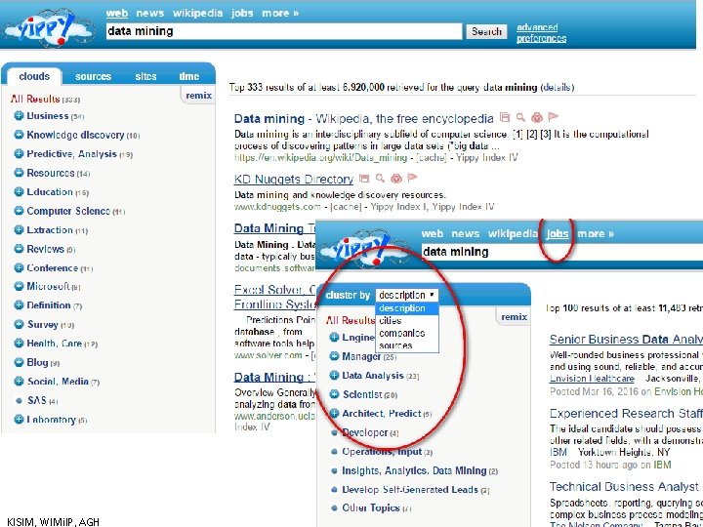The width and height of the screenshot is (703, 527).
Task: Click the Yippy logo in the jobs overlay
Action: pos(365,248)
